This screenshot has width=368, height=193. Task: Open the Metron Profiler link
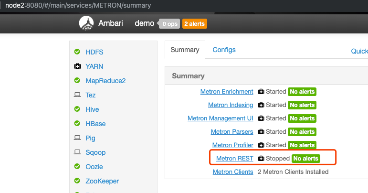click(x=233, y=145)
